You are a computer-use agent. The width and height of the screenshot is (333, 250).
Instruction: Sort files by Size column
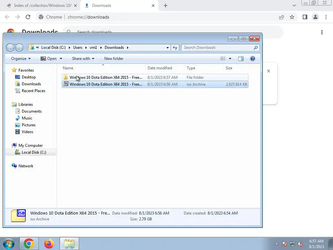[236, 68]
